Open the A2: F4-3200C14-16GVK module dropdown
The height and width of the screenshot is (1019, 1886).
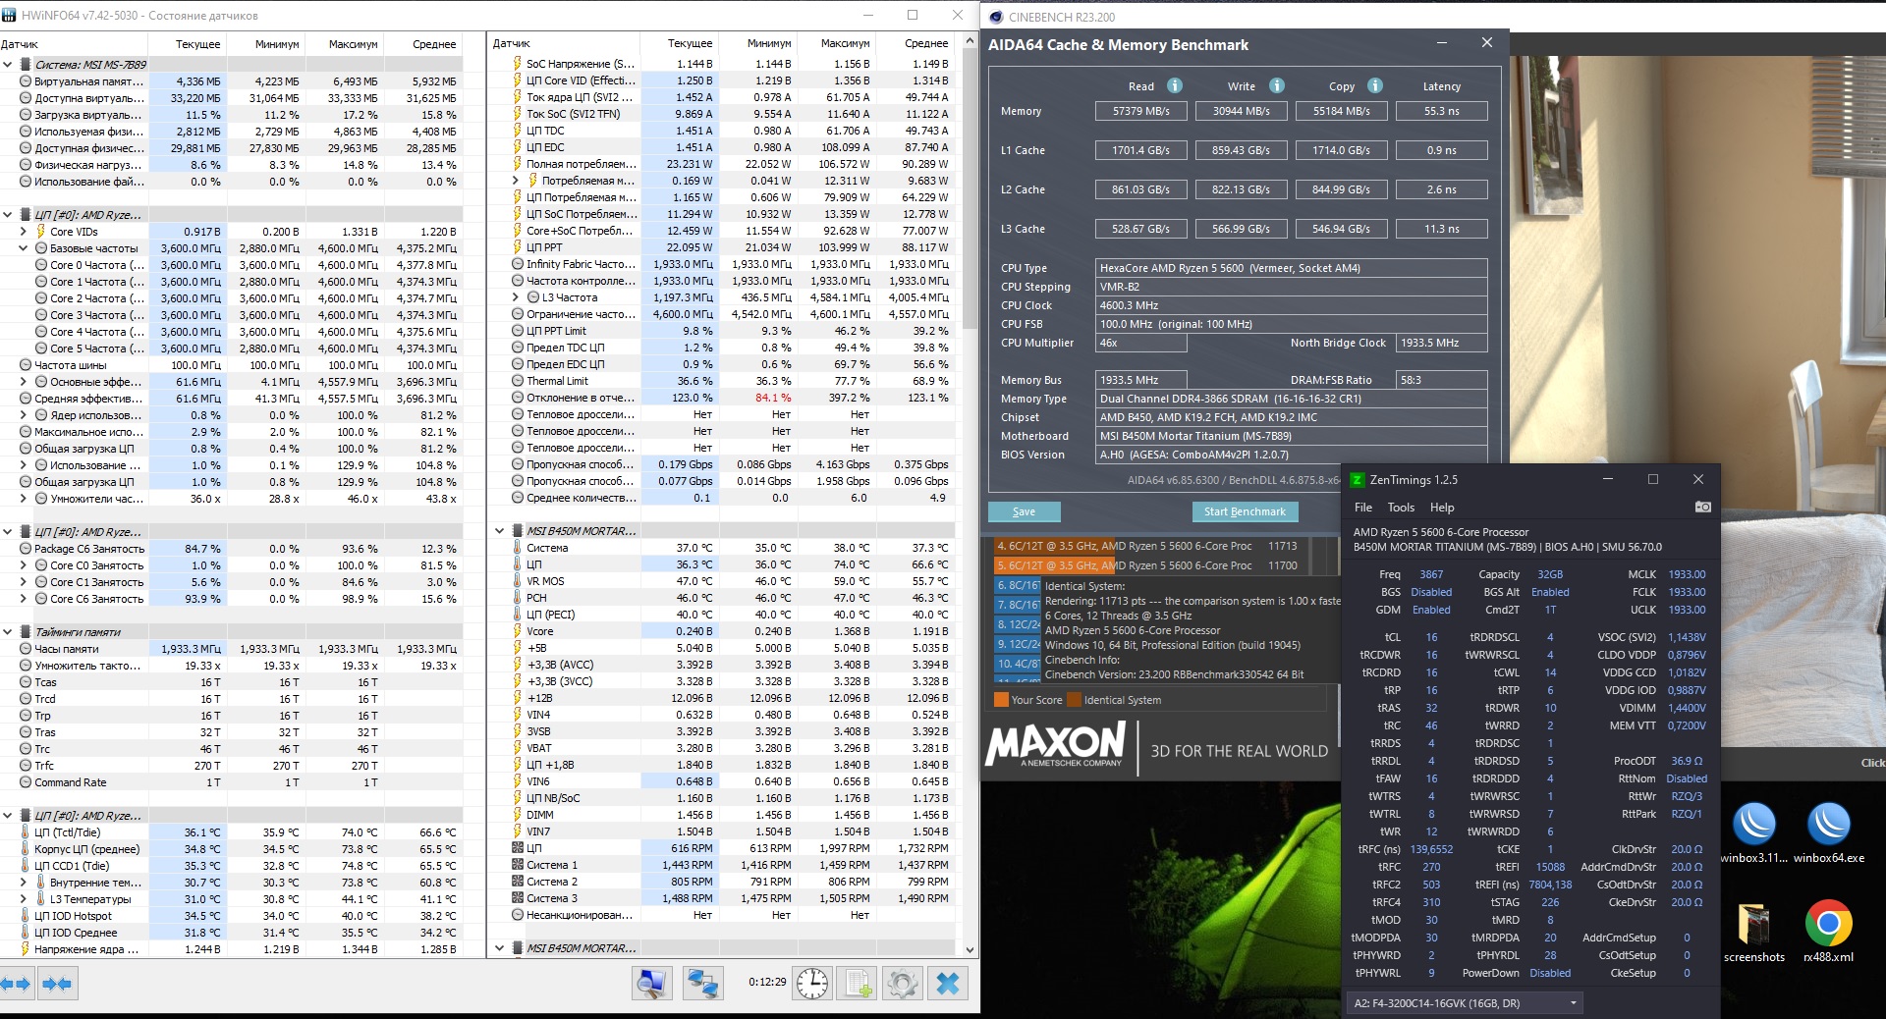click(x=1464, y=1003)
